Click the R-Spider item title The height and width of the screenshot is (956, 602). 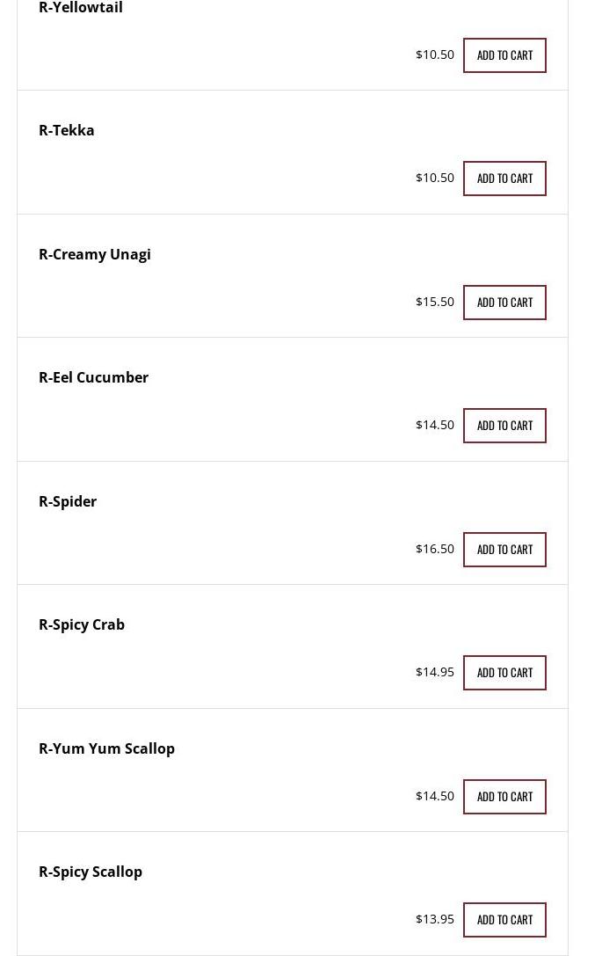pos(68,501)
